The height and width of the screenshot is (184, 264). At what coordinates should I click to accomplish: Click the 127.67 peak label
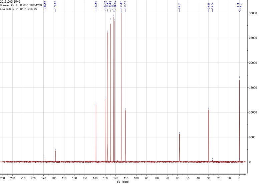[107, 5]
